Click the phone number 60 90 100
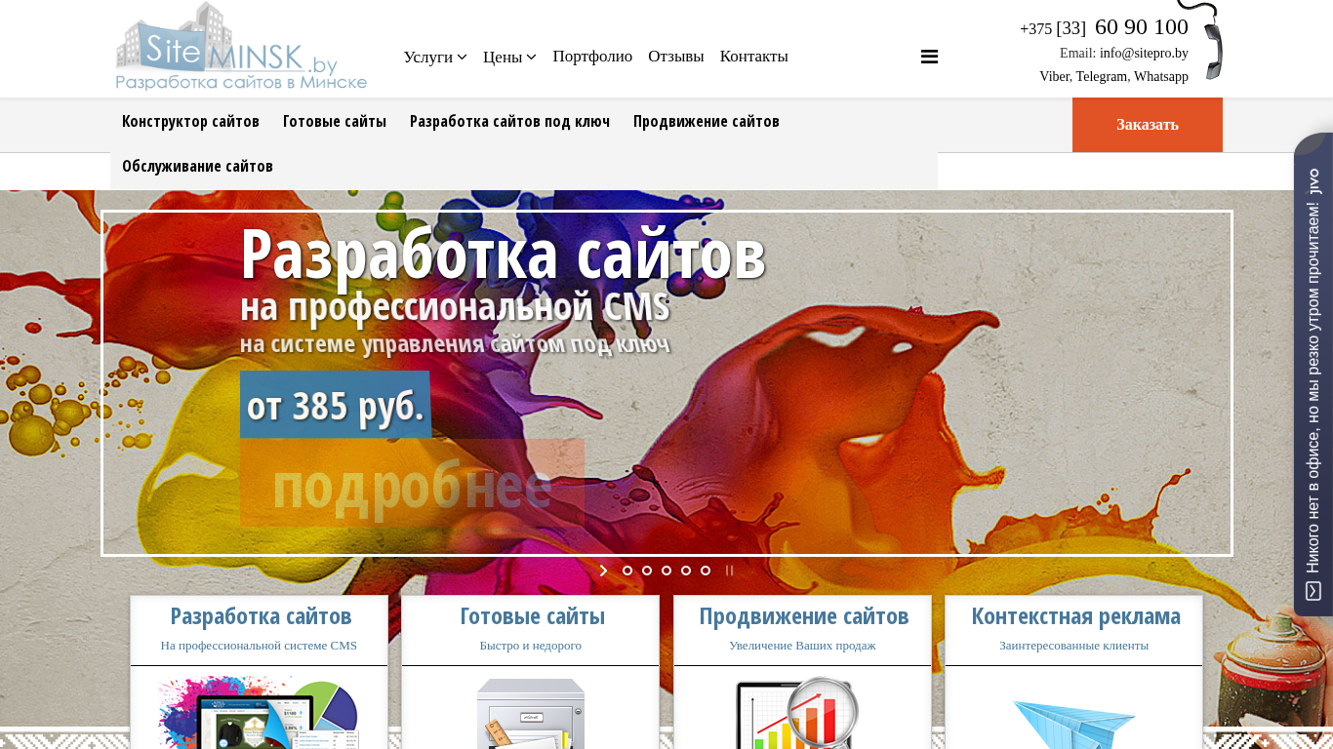 click(x=1142, y=26)
